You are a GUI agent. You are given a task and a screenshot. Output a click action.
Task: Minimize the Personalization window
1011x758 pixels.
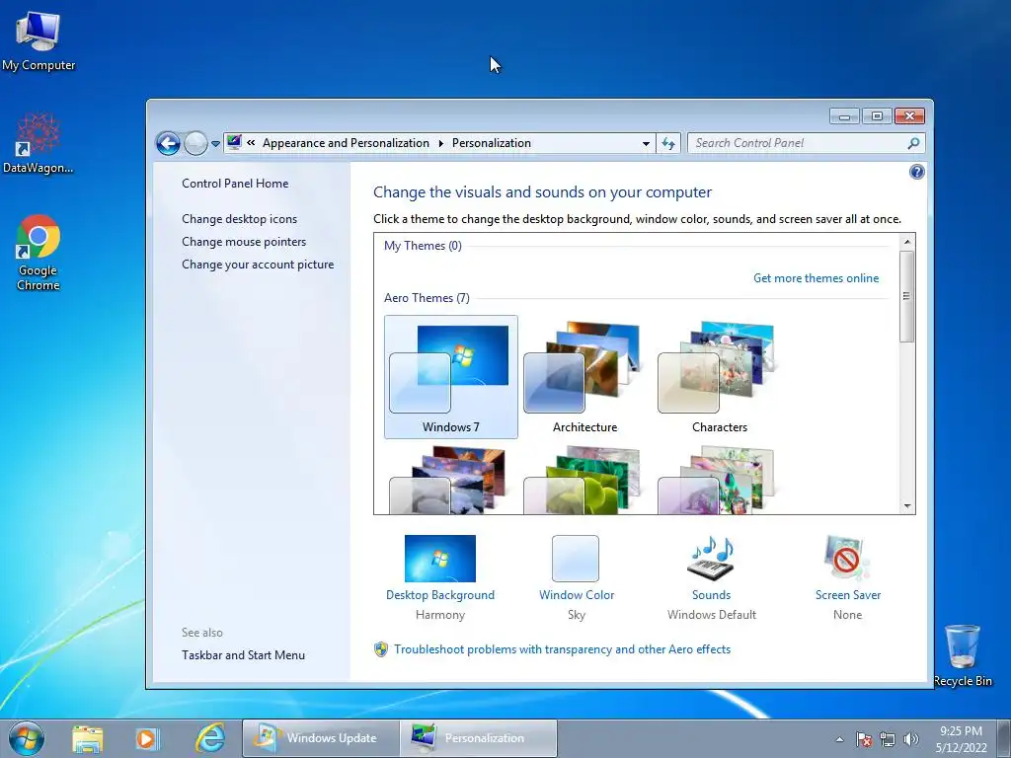point(845,116)
